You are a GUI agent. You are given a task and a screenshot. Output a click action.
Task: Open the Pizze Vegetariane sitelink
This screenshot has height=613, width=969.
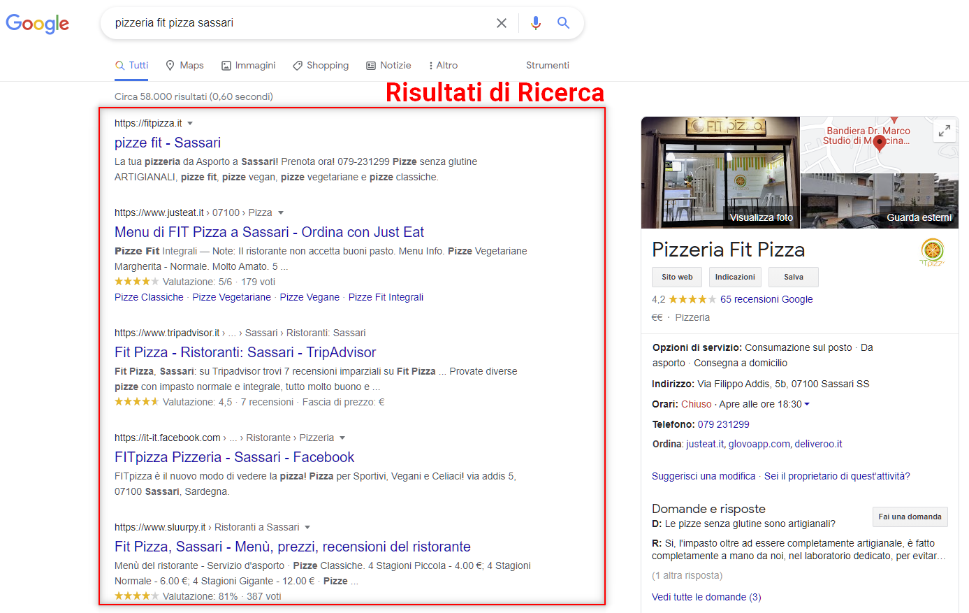231,297
